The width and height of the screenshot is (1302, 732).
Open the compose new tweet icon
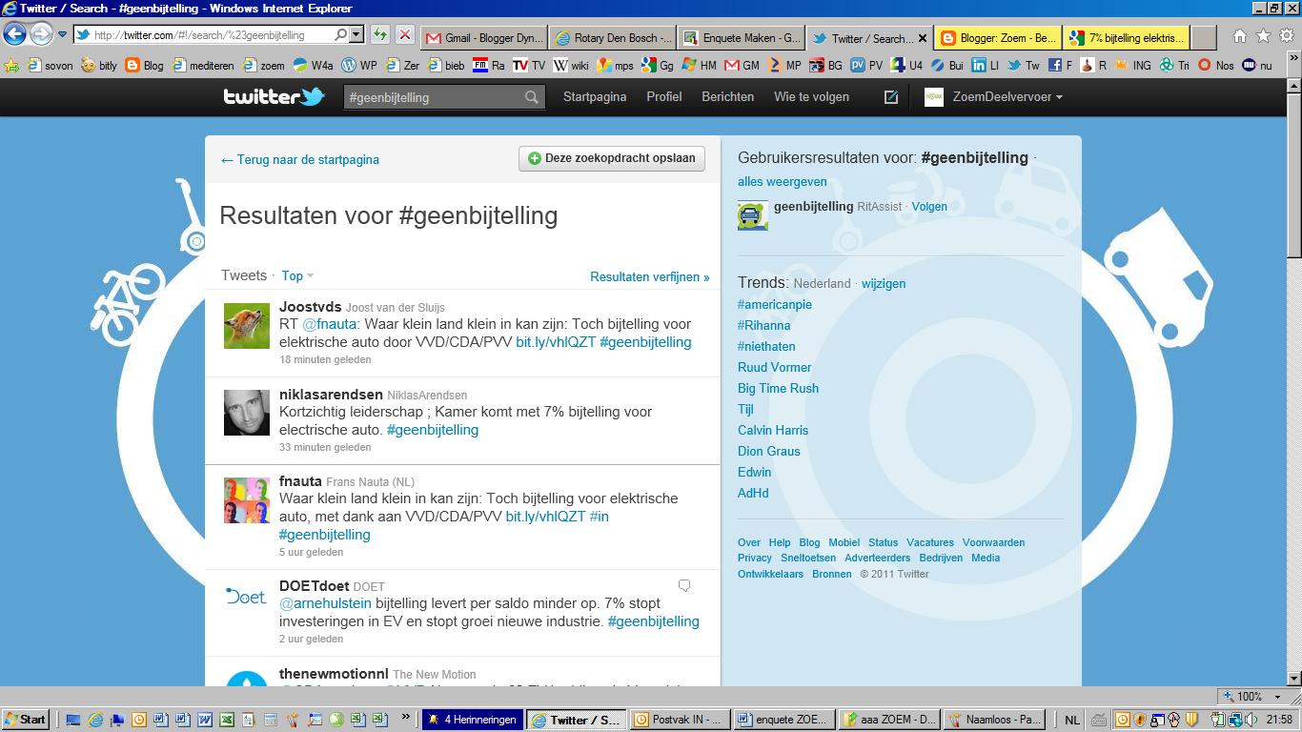890,96
